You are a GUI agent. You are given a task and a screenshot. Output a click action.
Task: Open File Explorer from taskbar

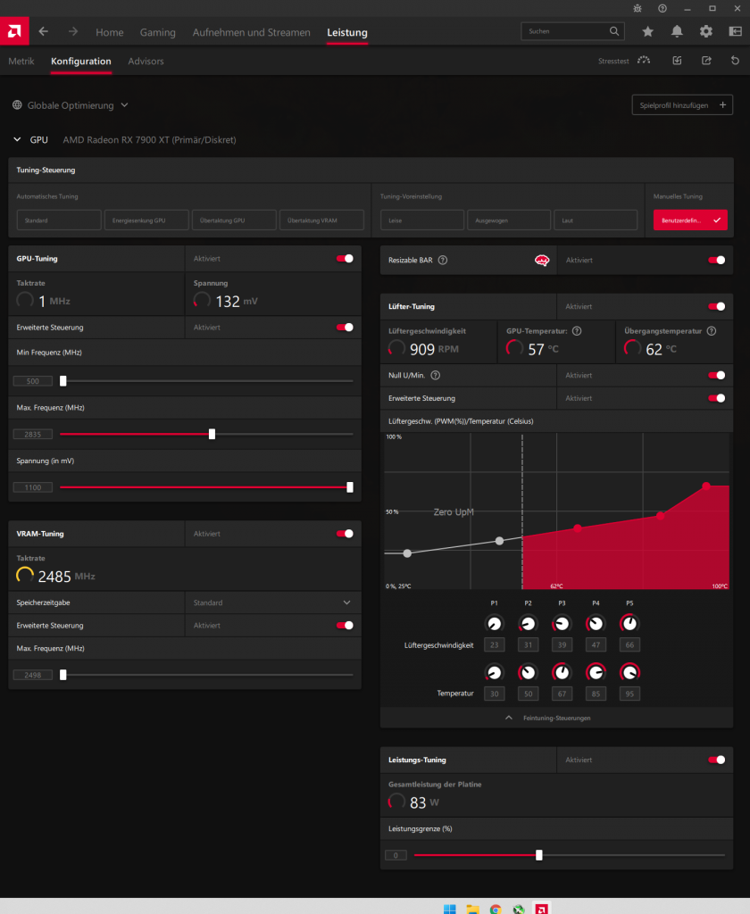[472, 909]
